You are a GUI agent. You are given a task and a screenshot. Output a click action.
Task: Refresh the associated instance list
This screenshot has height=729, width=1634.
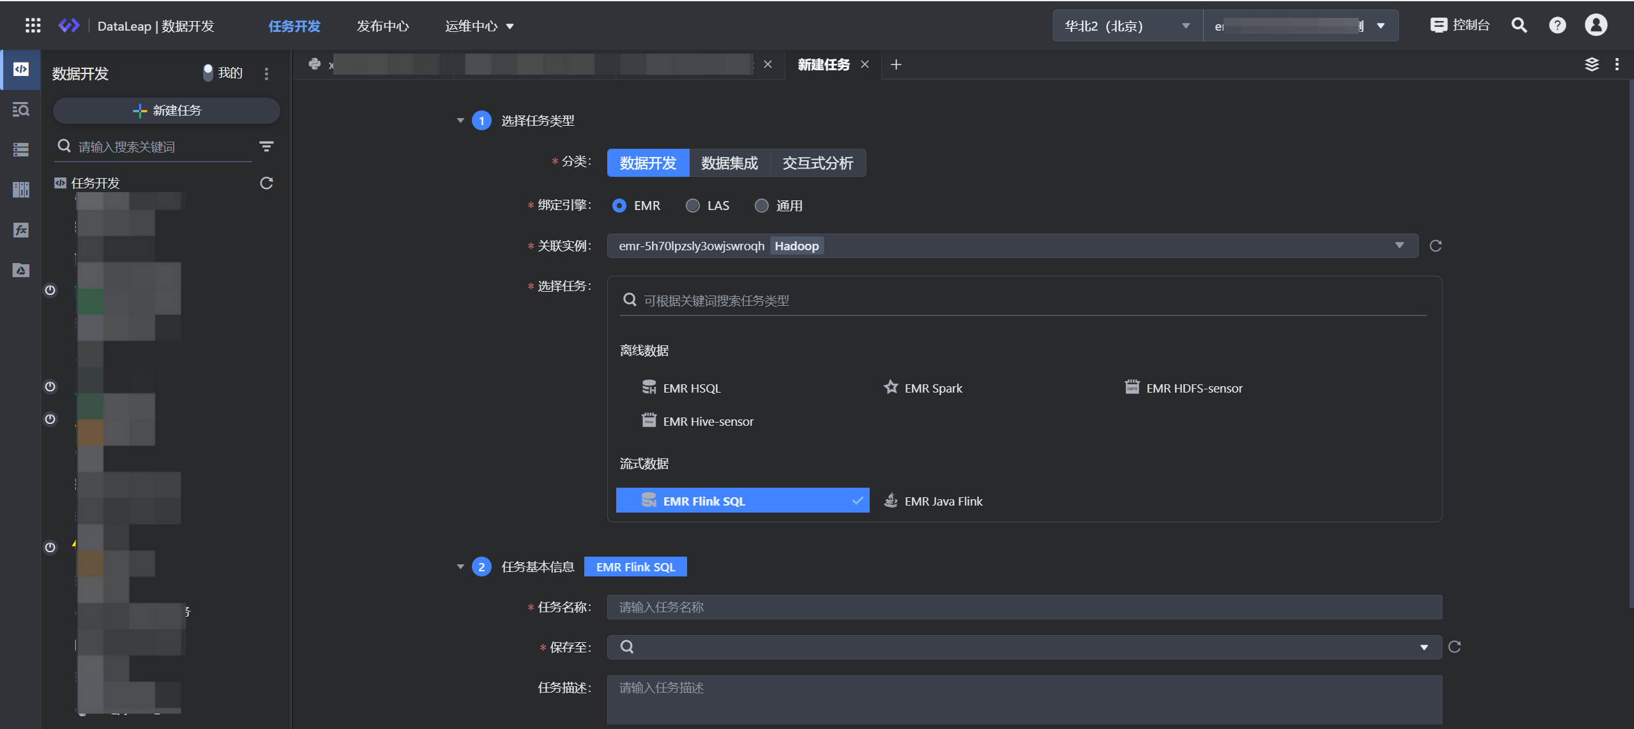coord(1435,246)
